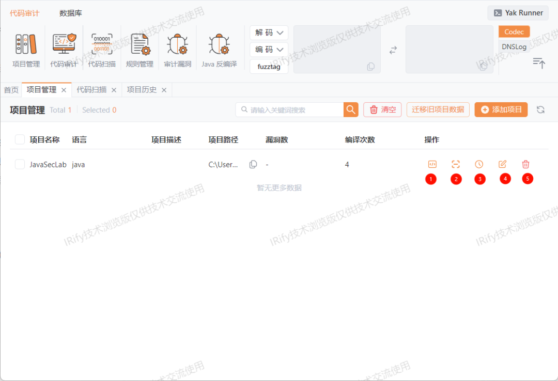This screenshot has width=558, height=381.
Task: Click the 编译次数 value 4
Action: pyautogui.click(x=347, y=165)
